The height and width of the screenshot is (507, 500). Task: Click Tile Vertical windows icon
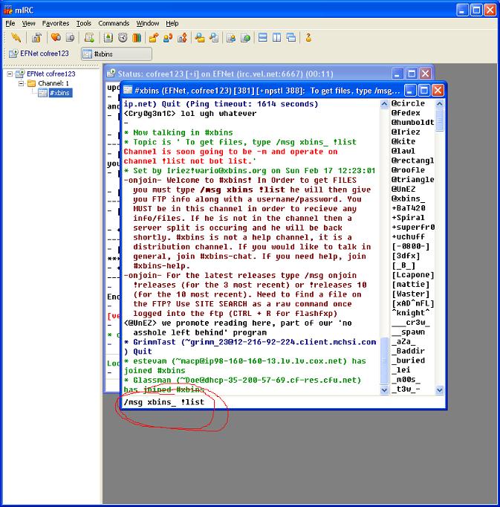click(276, 38)
